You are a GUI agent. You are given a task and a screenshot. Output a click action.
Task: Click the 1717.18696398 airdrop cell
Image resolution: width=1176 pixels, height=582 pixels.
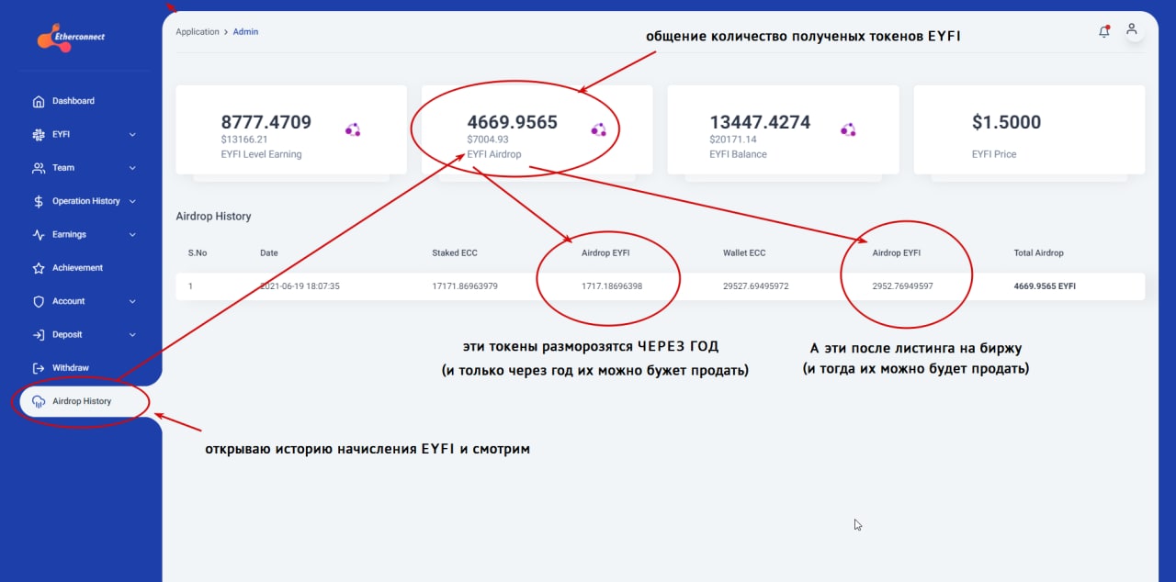[x=612, y=286]
